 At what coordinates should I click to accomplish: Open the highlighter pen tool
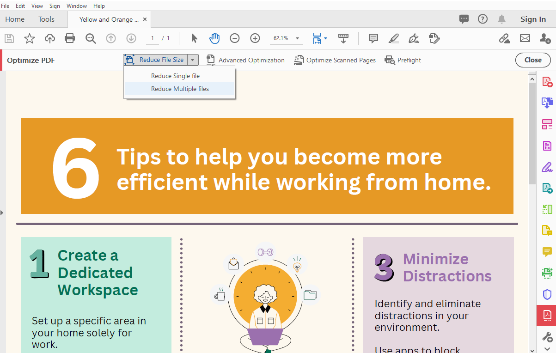(x=394, y=38)
